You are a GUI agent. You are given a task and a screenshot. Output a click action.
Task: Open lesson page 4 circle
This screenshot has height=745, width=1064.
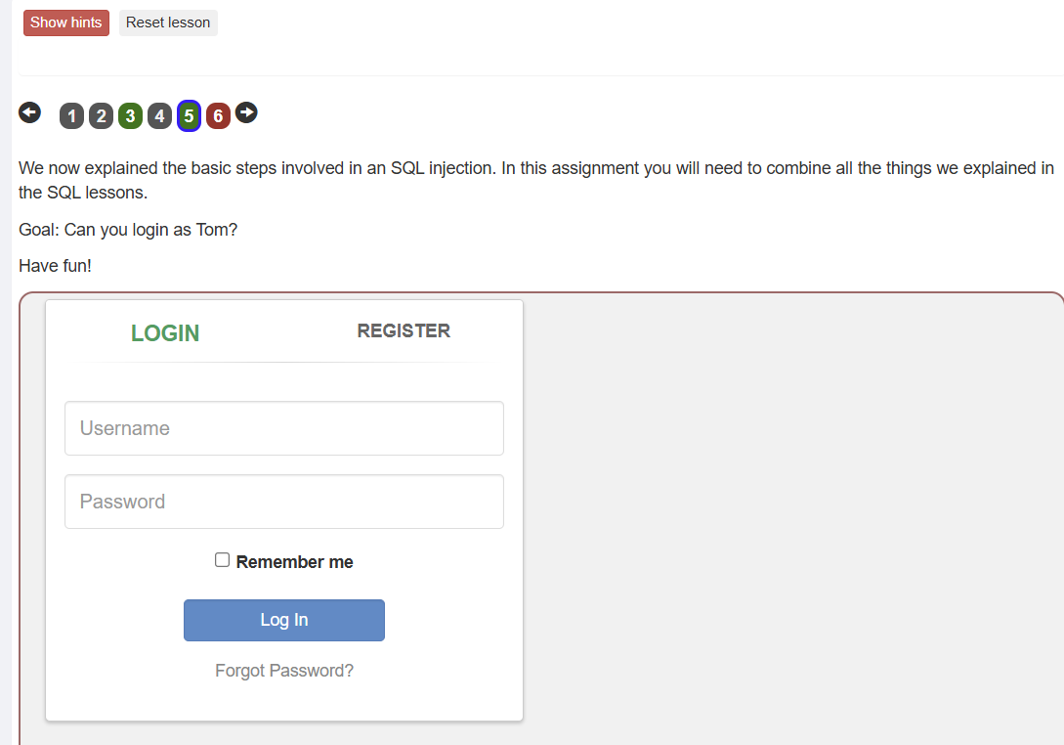pyautogui.click(x=159, y=116)
